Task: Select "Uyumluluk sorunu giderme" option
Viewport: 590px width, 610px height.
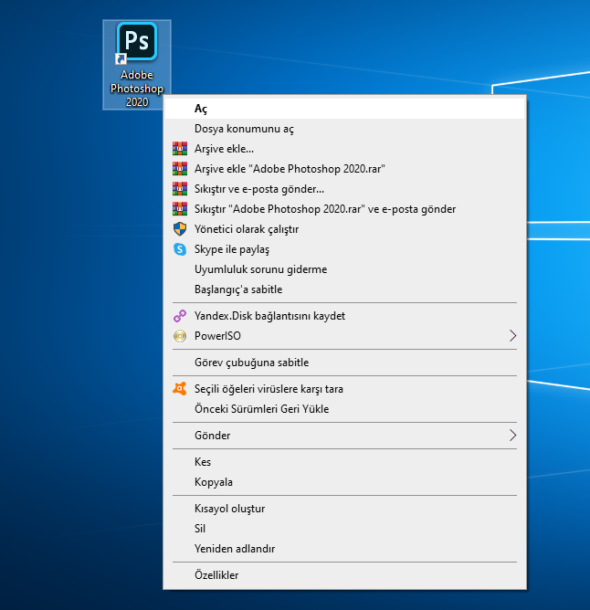Action: 260,269
